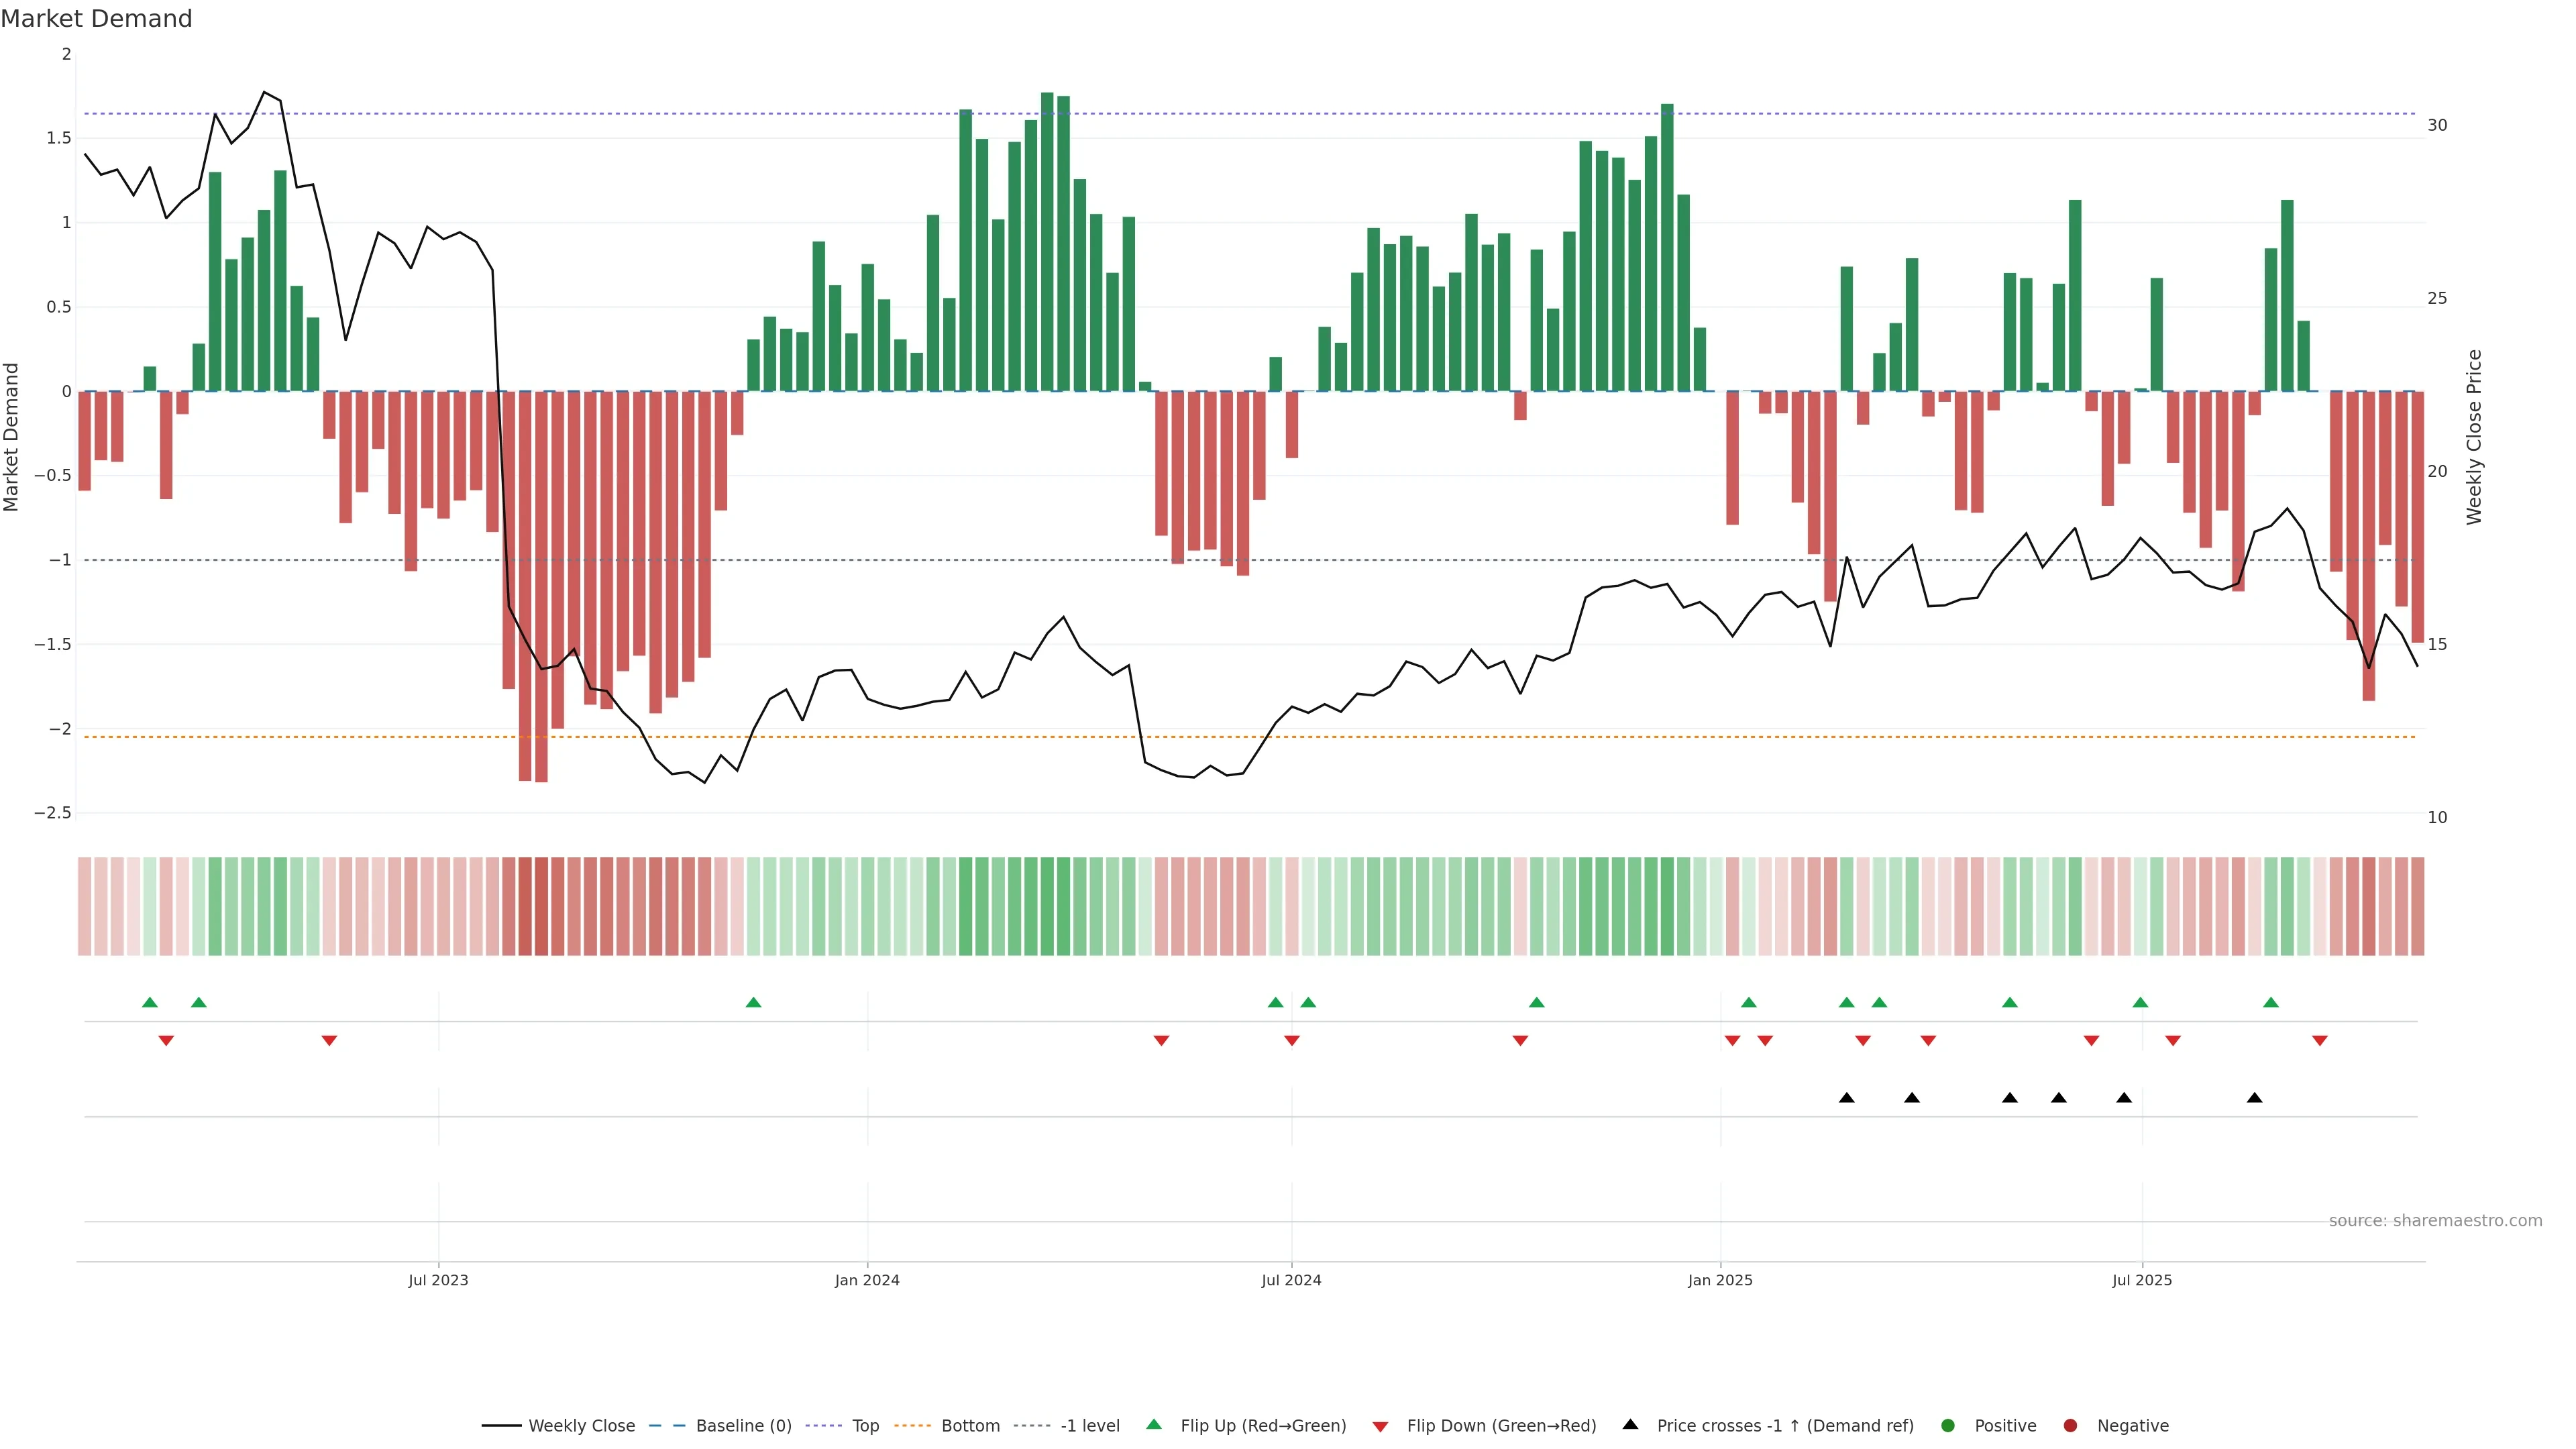Viewport: 2576px width, 1449px height.
Task: Click the first green flip-up marker in timeline
Action: point(150,1002)
